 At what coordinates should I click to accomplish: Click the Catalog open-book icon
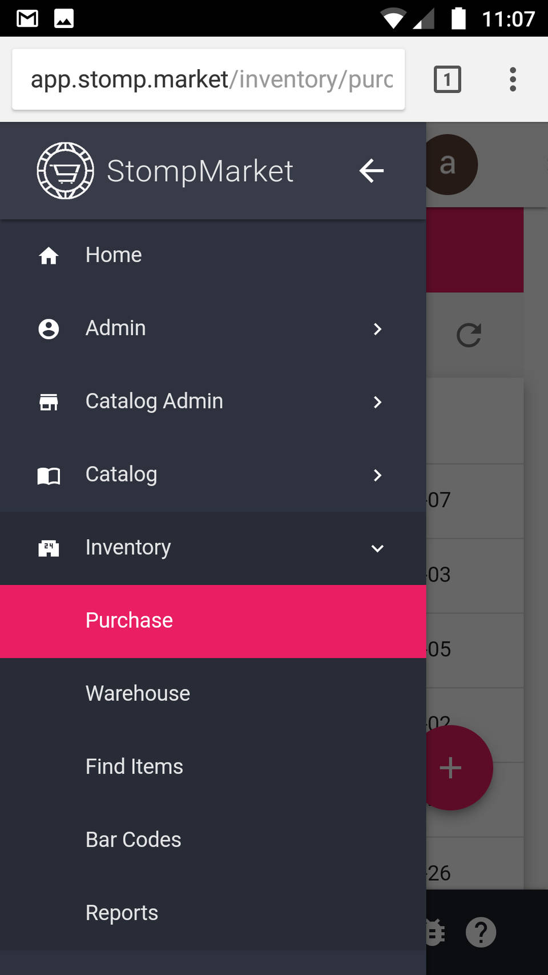point(49,475)
